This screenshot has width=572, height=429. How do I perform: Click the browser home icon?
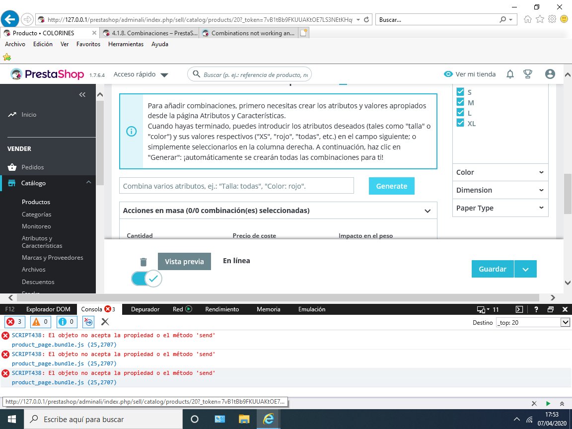[x=527, y=19]
